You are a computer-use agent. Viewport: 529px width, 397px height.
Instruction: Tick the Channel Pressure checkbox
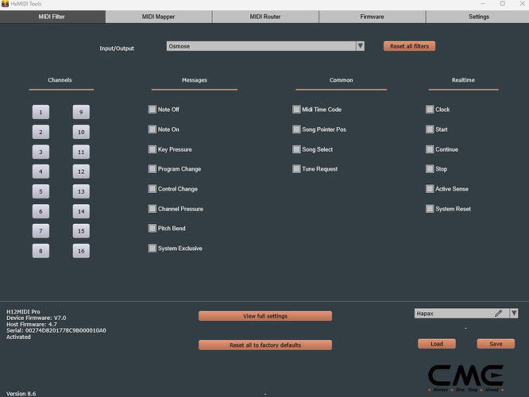click(153, 209)
